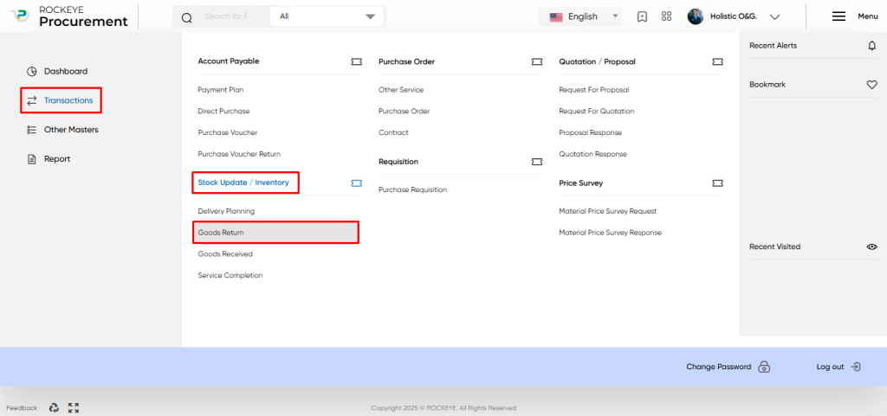Click the recycle icon next to Feedback

tap(54, 407)
